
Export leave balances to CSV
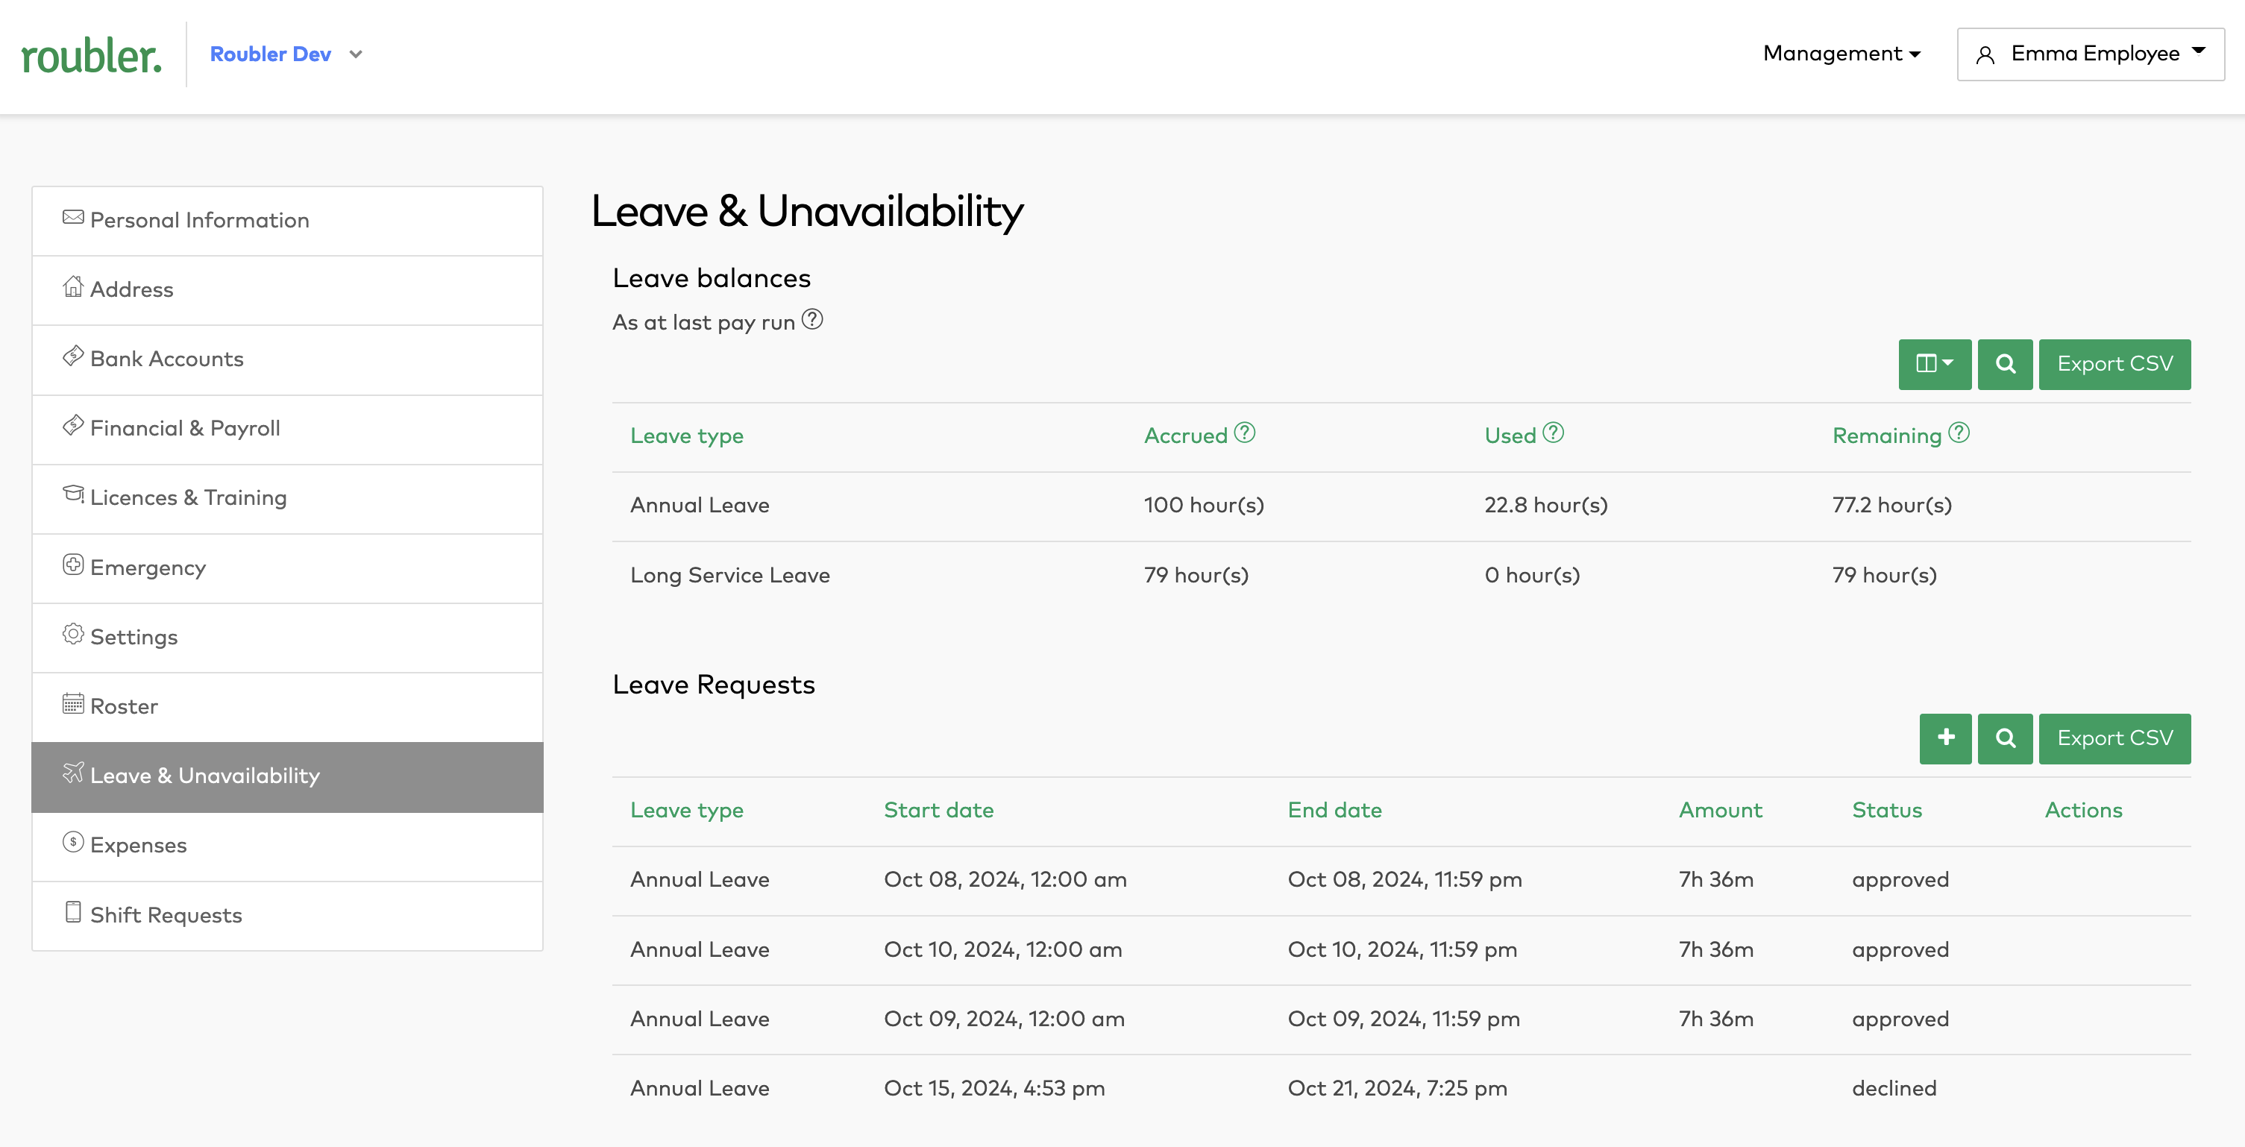click(x=2114, y=365)
